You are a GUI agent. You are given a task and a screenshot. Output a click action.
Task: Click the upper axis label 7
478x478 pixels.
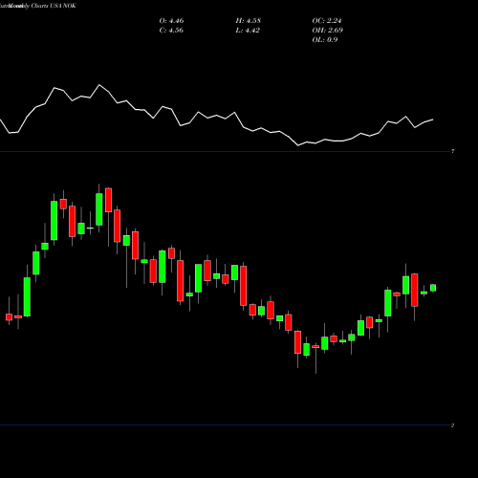click(452, 151)
